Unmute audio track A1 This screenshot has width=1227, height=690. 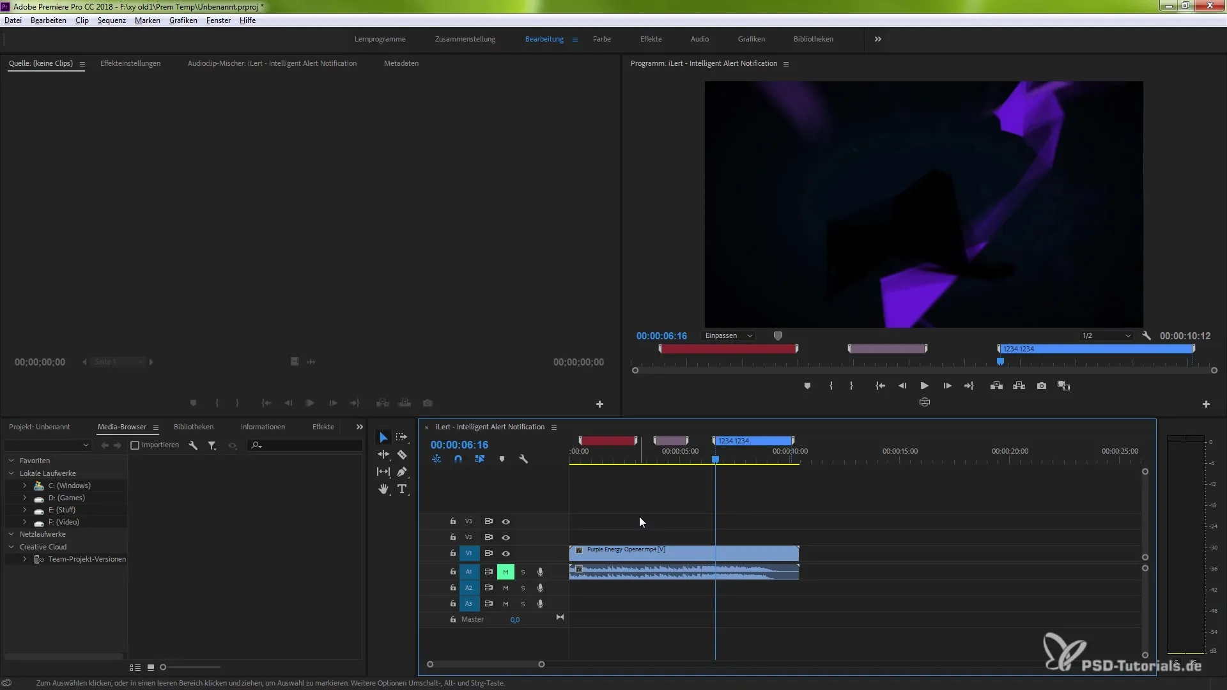click(505, 572)
